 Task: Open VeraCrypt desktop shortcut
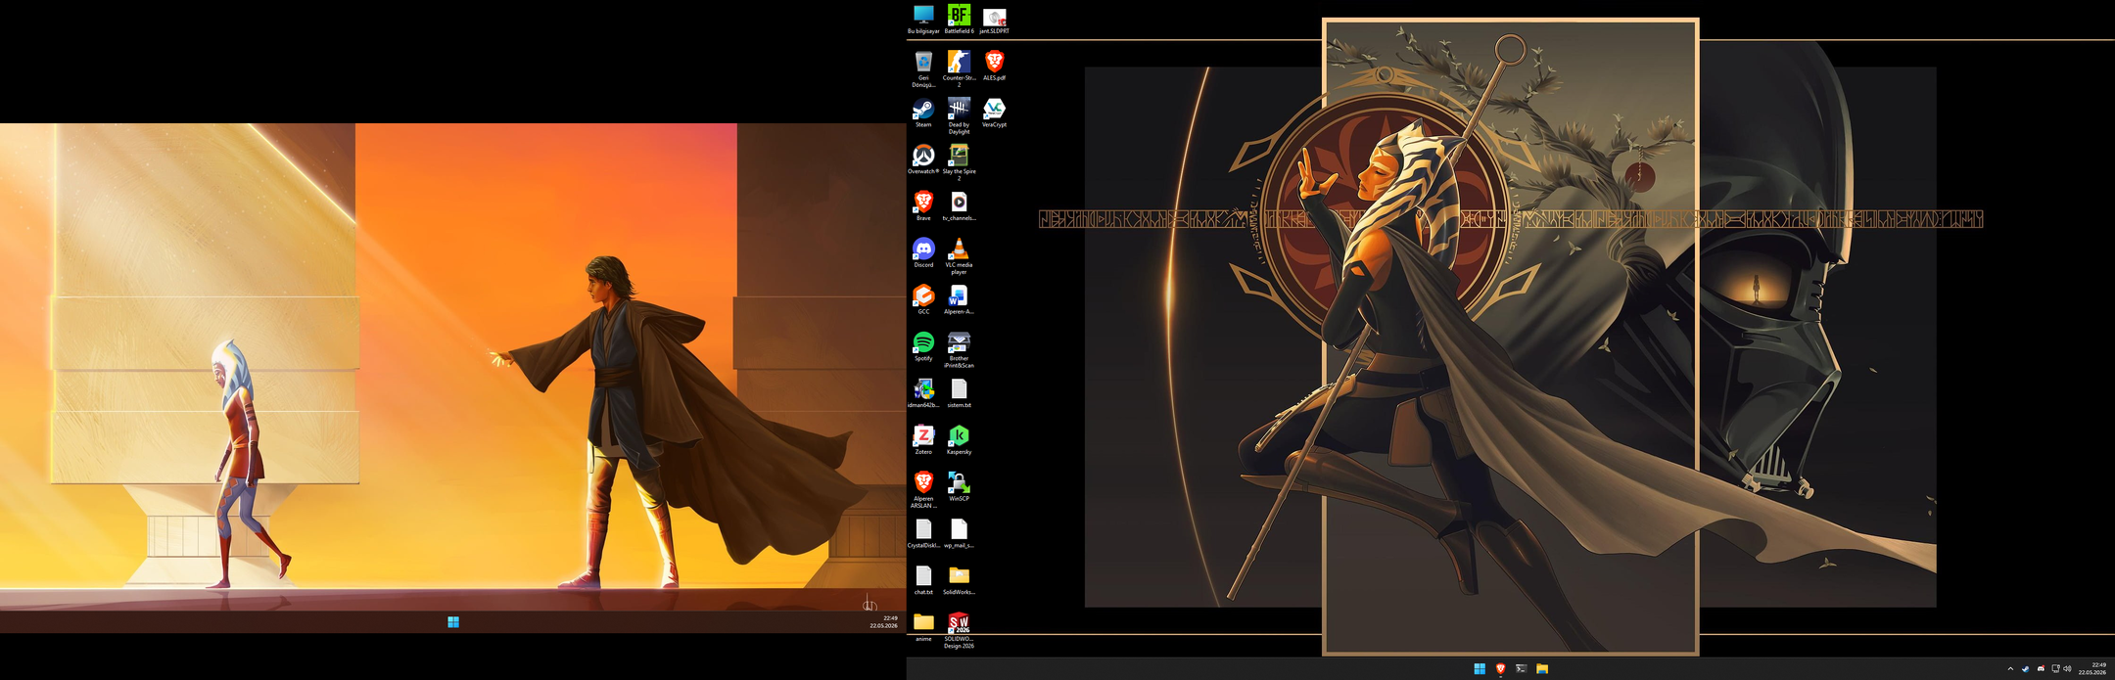(x=994, y=113)
